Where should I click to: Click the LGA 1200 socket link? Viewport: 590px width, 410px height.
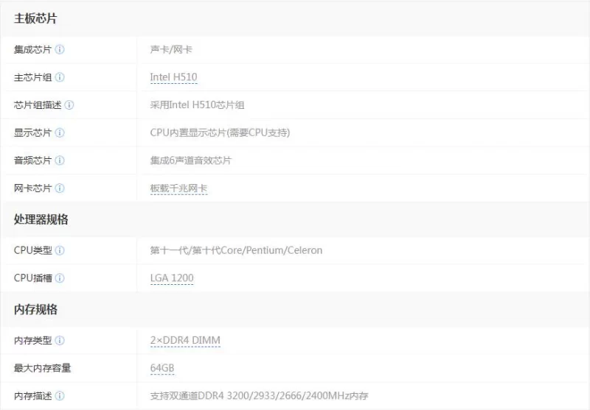tap(172, 278)
